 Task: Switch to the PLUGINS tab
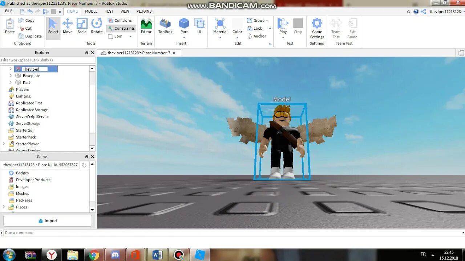[144, 11]
